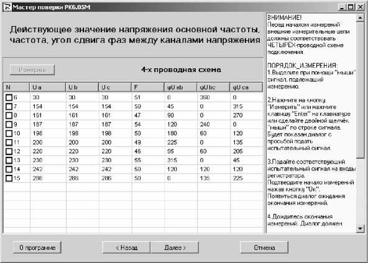Screen dimensions: 368x263
Task: Toggle the checkbox next to row 8
Action: [x=9, y=115]
